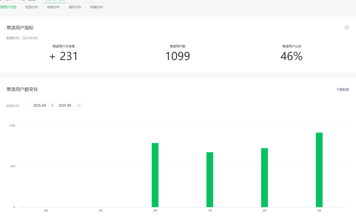Open the 城市分布 tab
The height and width of the screenshot is (221, 356).
coord(75,7)
